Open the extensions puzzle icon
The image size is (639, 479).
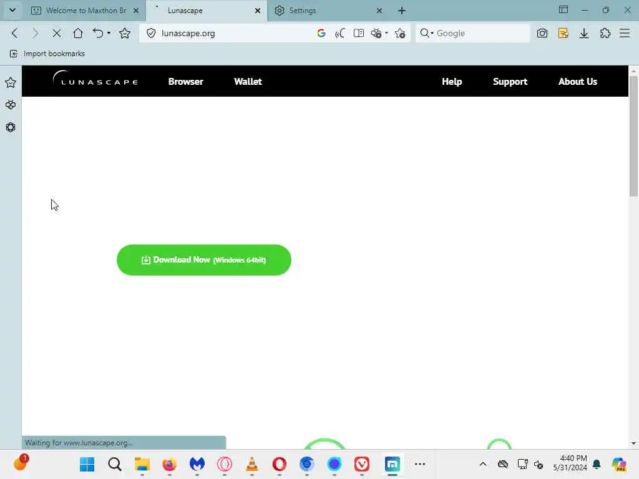605,33
